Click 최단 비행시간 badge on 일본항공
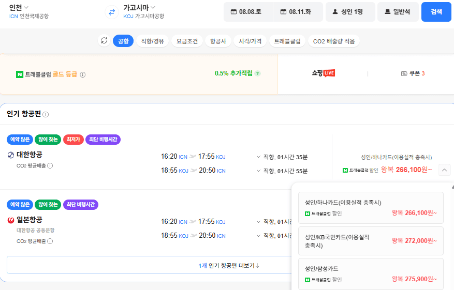 81,204
